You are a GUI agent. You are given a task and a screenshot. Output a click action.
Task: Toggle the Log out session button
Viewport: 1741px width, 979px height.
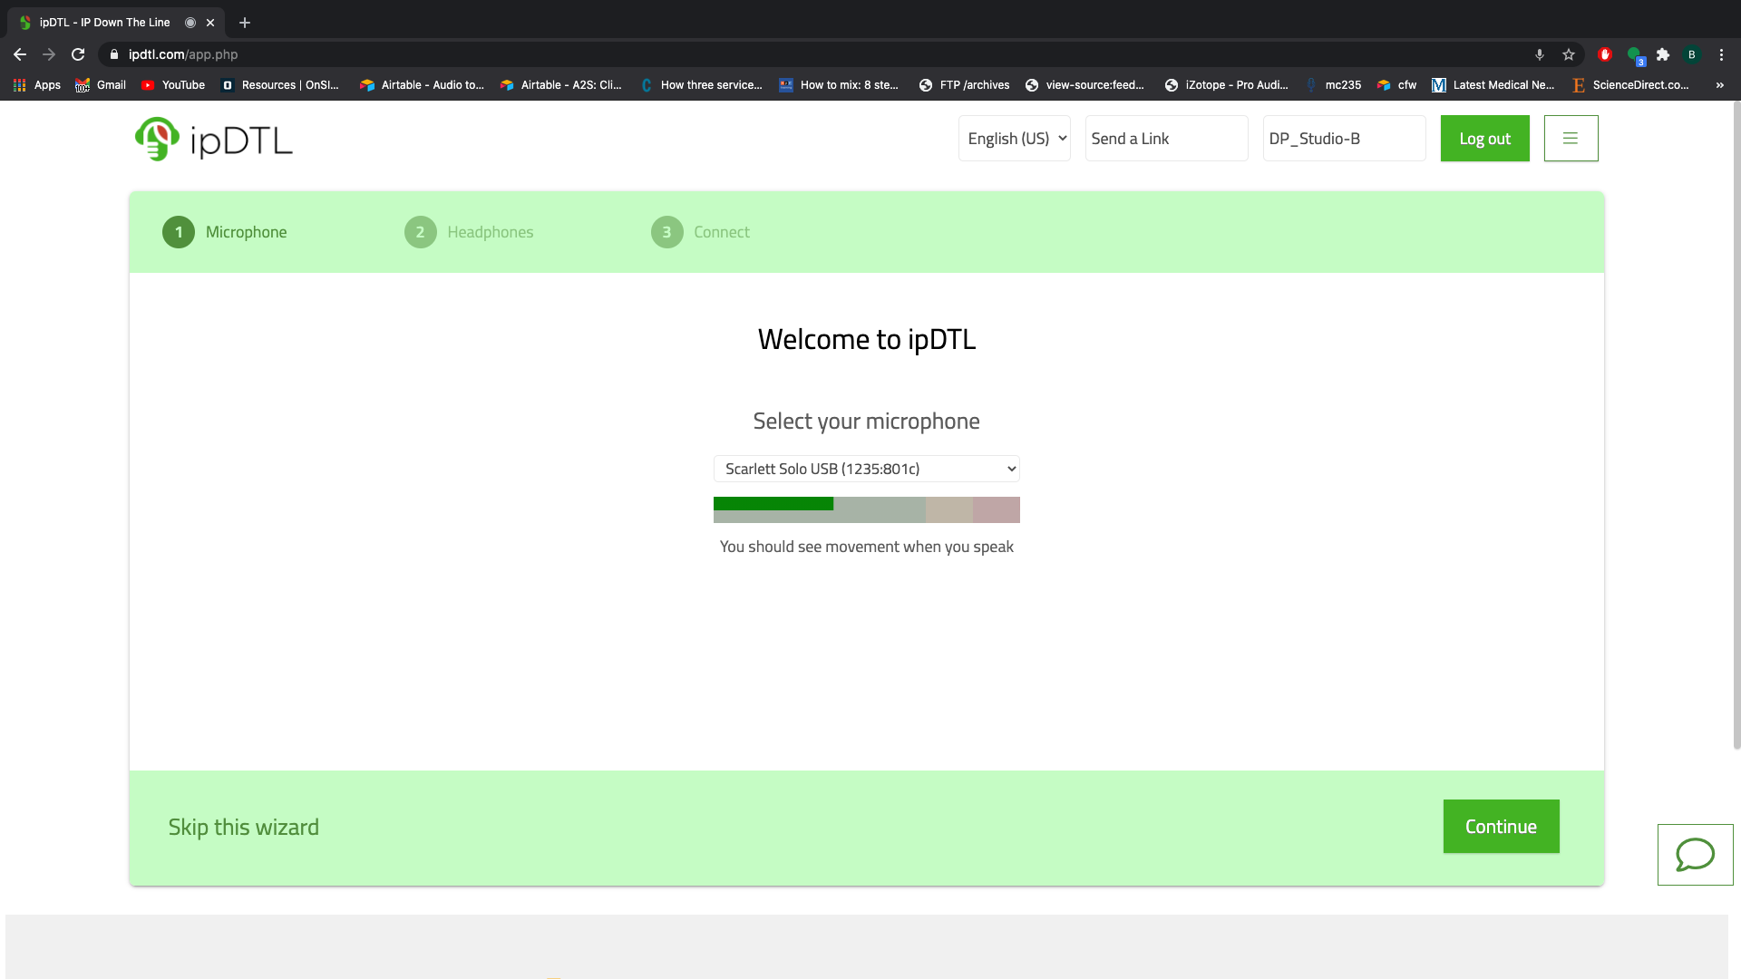pyautogui.click(x=1485, y=138)
